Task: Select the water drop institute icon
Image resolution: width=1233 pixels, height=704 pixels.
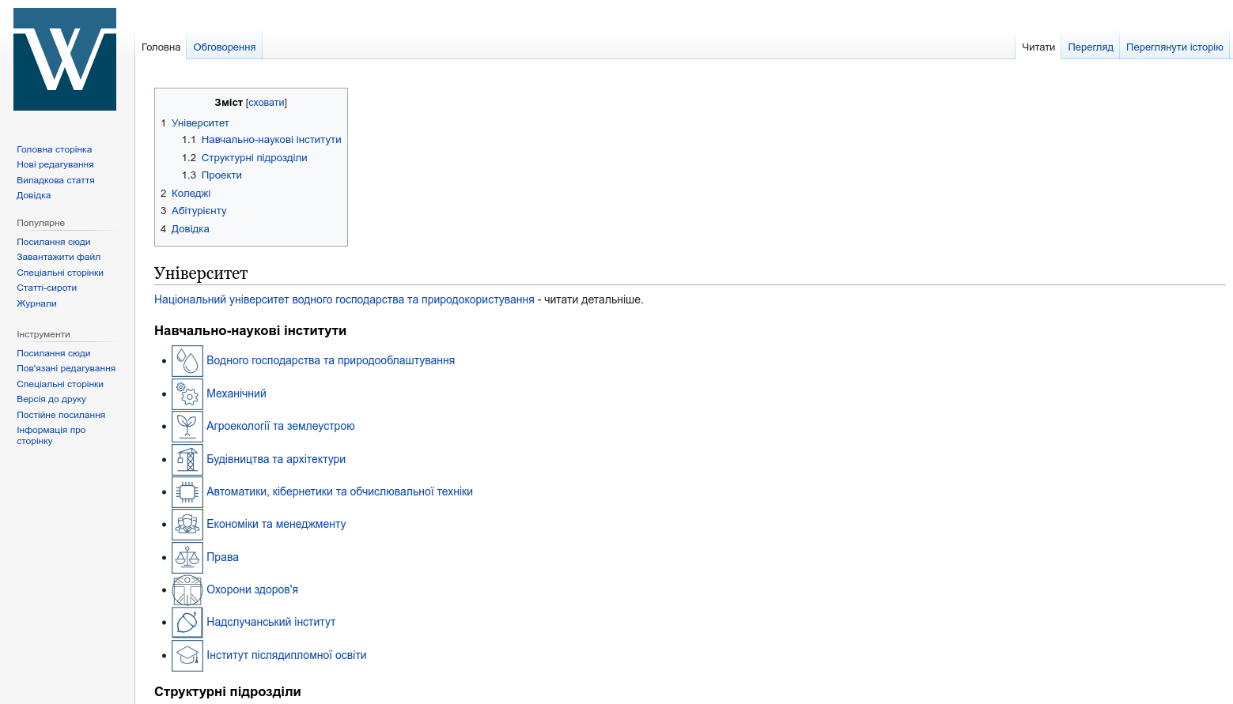Action: 187,360
